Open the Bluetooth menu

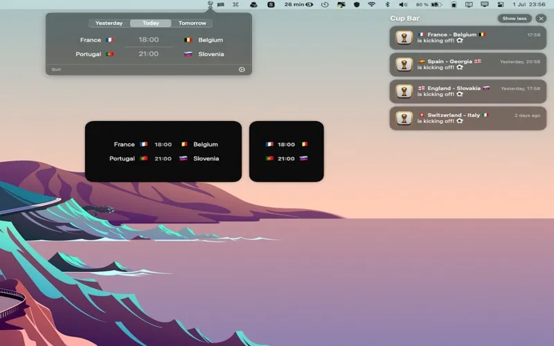387,5
